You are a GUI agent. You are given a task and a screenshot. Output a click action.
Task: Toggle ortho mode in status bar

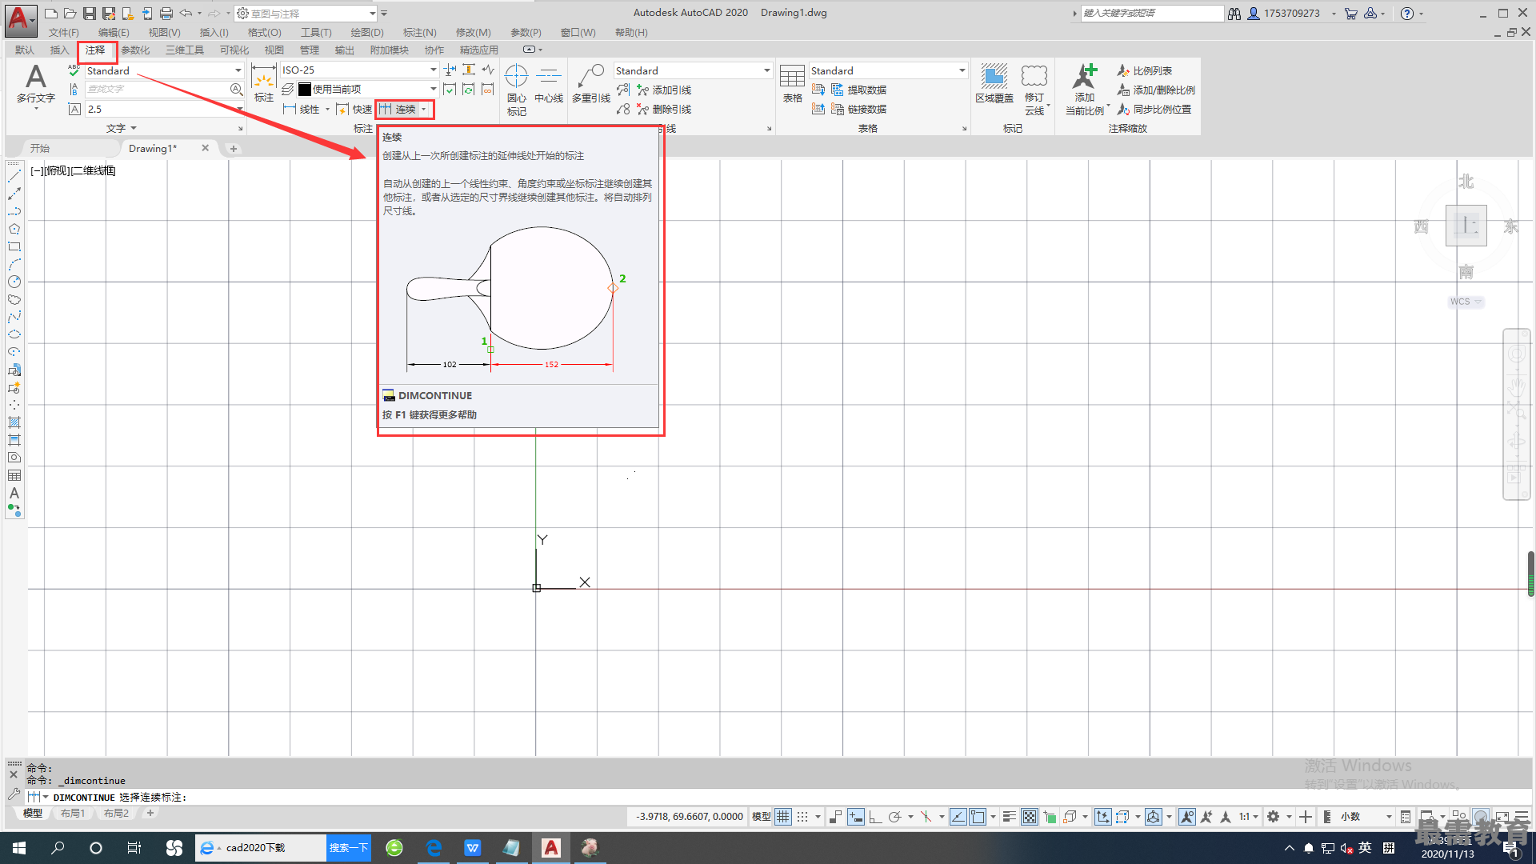point(875,816)
